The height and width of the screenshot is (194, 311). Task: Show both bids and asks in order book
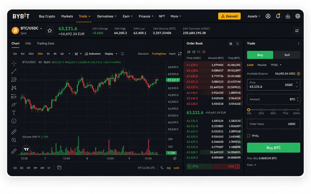click(188, 52)
